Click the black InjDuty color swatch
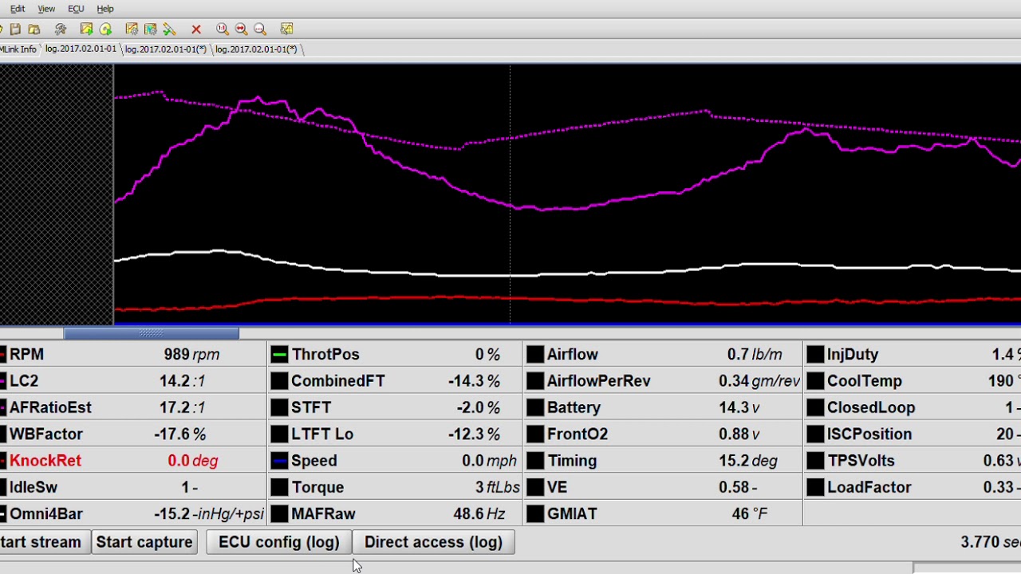The height and width of the screenshot is (574, 1021). coord(815,355)
